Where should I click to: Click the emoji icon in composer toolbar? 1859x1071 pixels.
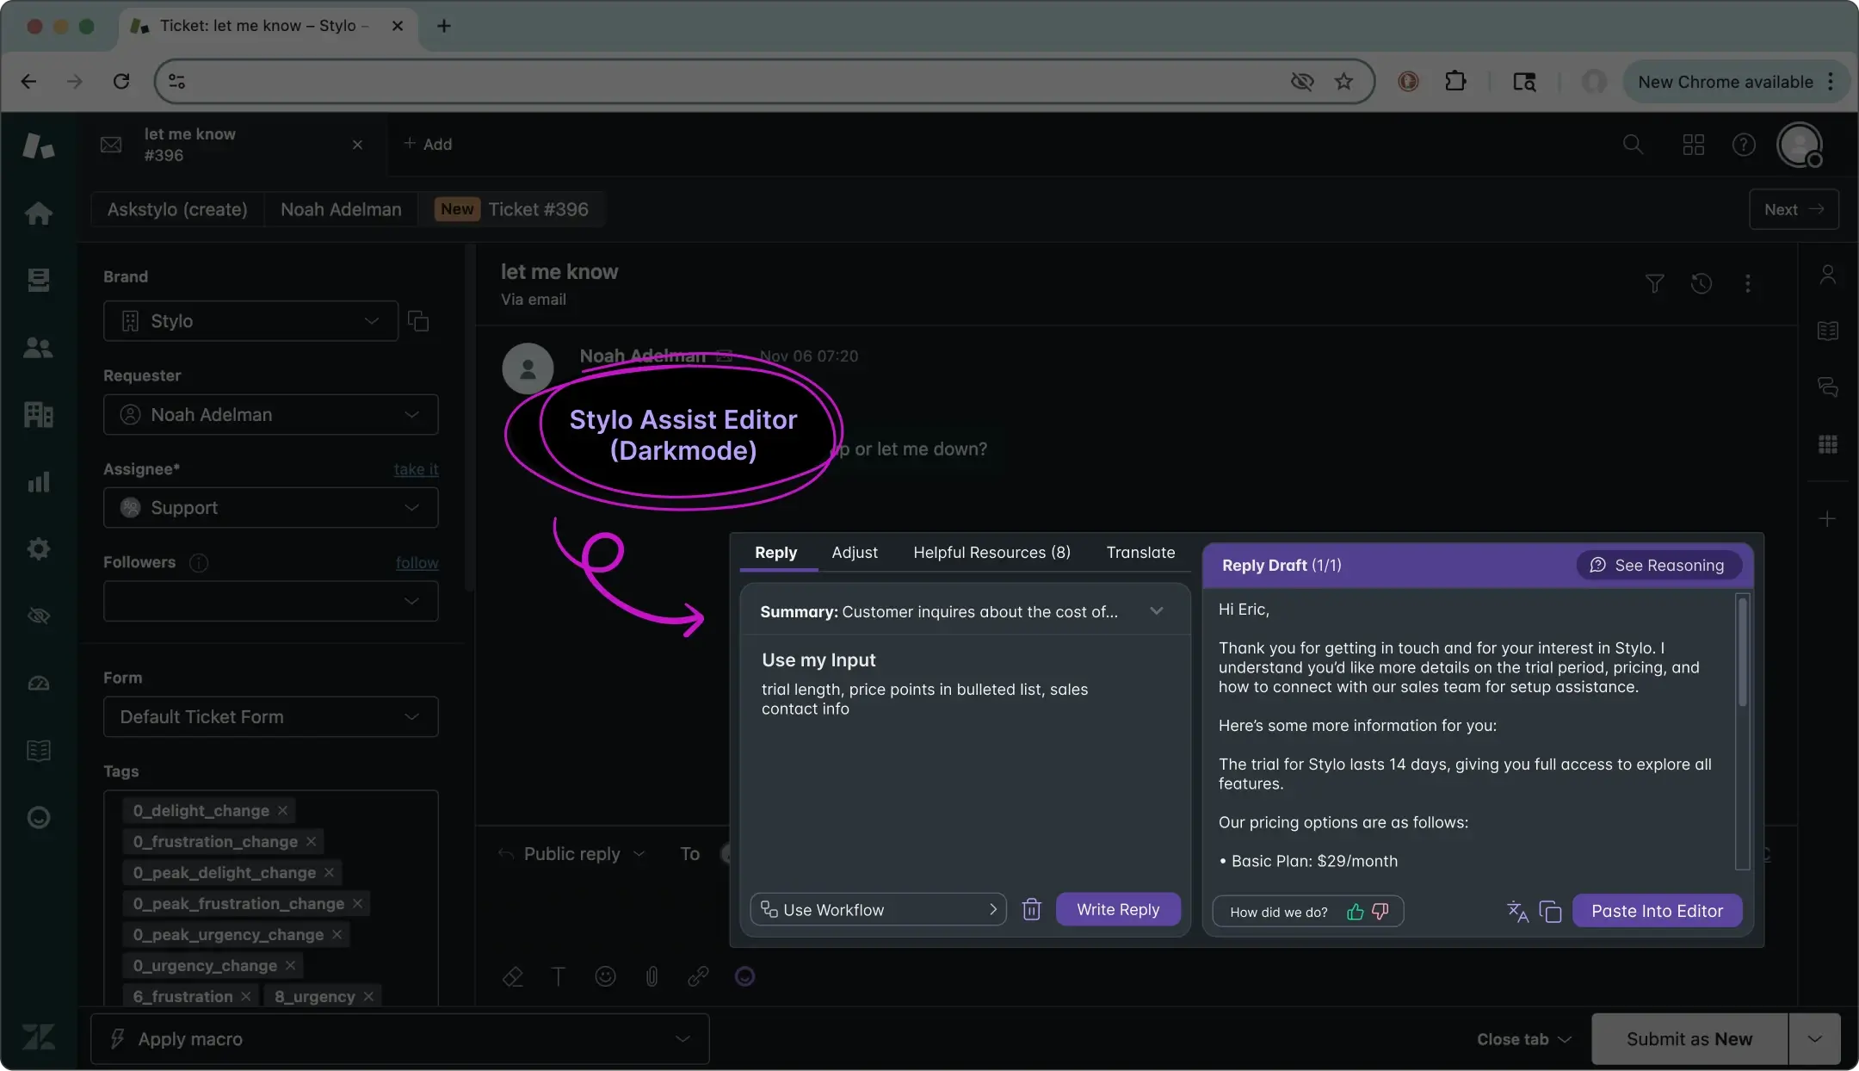(605, 976)
